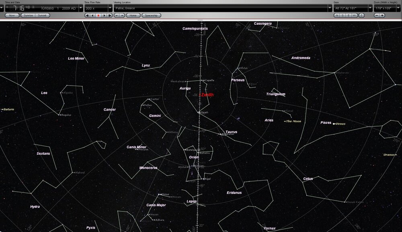The image size is (402, 232).
Task: Set time to Sunrise
Action: click(x=28, y=15)
